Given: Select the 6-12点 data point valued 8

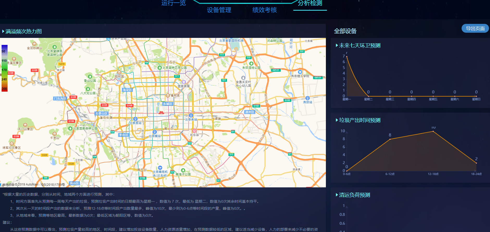Looking at the screenshot, I should [x=390, y=139].
